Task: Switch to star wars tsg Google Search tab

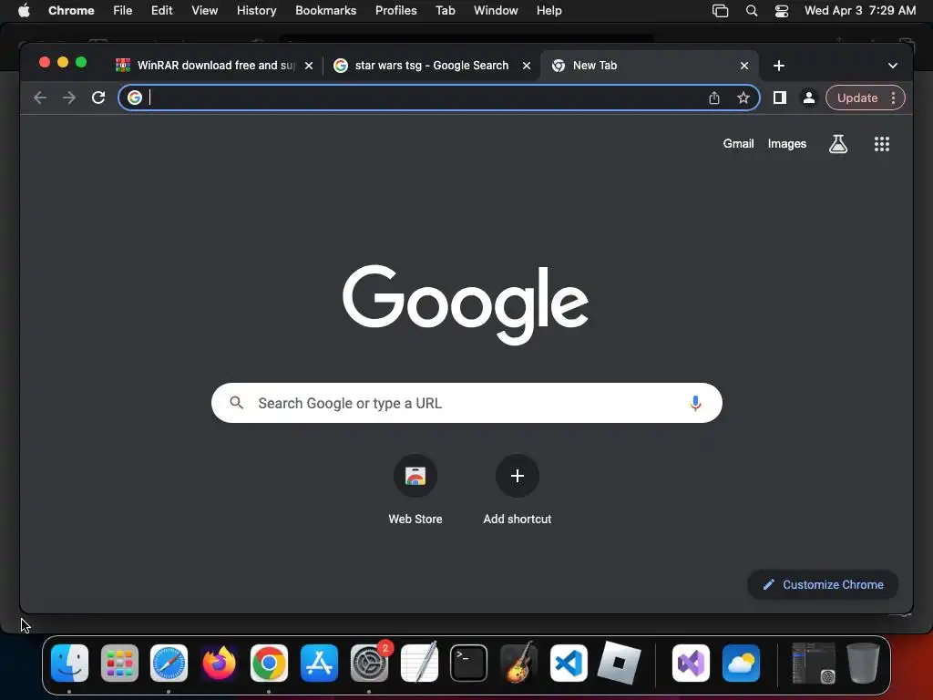Action: (x=431, y=66)
